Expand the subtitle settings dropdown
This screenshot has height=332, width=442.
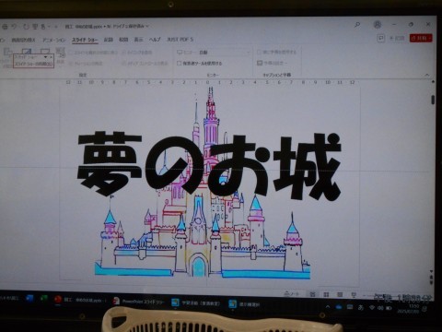(x=272, y=63)
